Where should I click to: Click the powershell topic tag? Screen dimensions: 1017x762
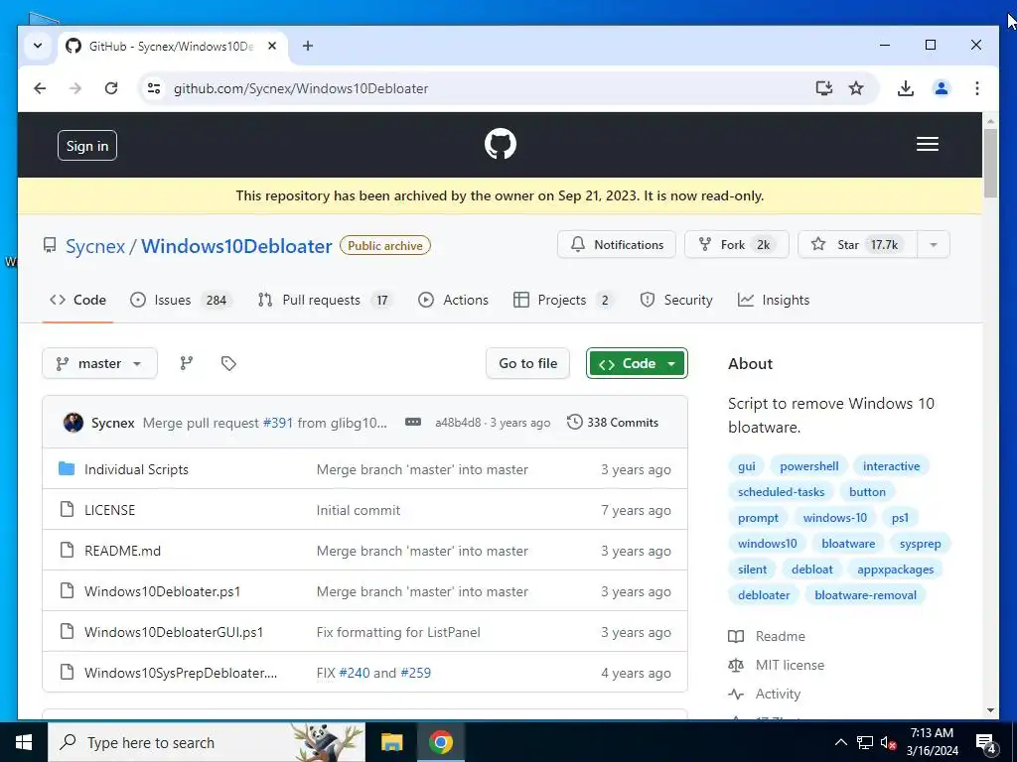point(808,466)
